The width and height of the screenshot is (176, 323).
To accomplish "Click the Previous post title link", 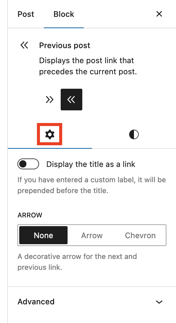I will [65, 45].
